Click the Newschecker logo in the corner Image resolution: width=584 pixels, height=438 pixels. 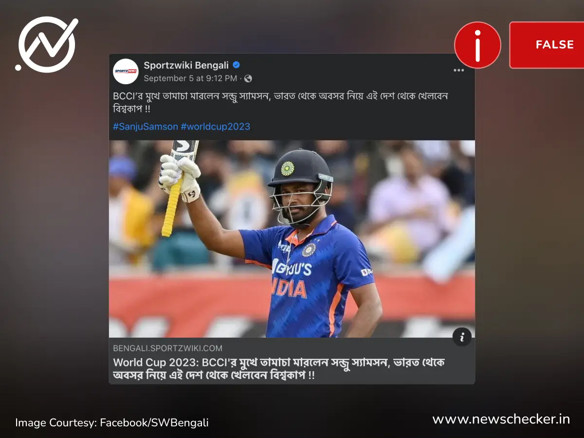coord(47,45)
